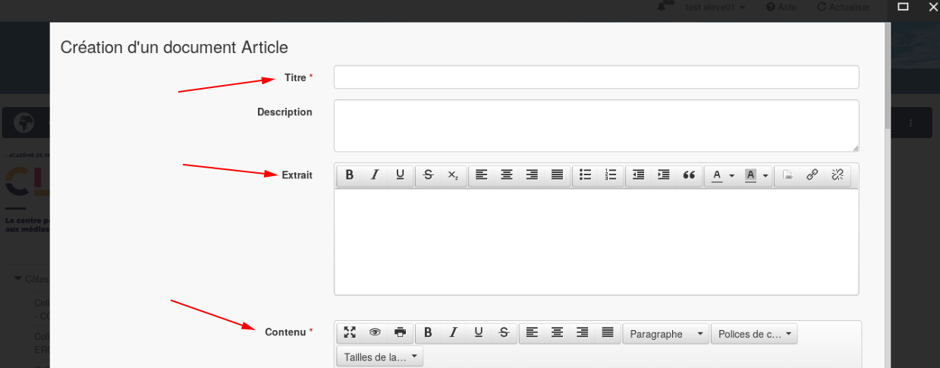Expand the Tailles de la… size dropdown

[380, 357]
